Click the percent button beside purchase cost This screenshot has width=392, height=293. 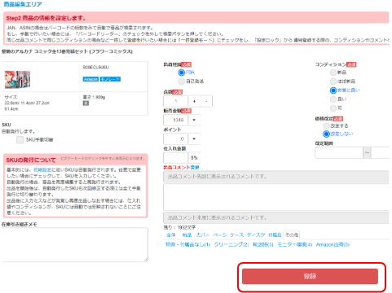pyautogui.click(x=194, y=158)
